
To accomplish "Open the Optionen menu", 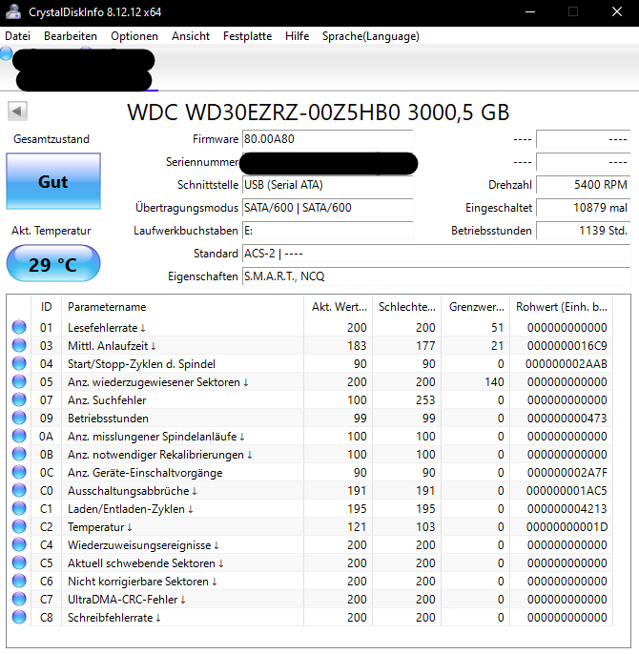I will click(x=134, y=36).
